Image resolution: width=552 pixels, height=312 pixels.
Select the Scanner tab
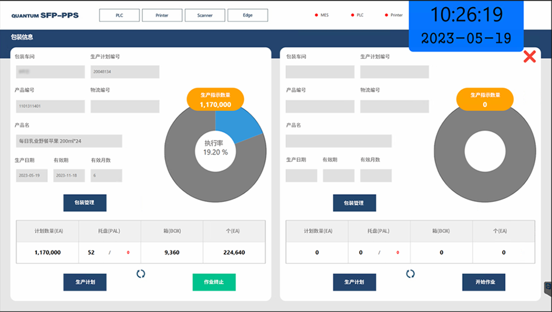(205, 15)
